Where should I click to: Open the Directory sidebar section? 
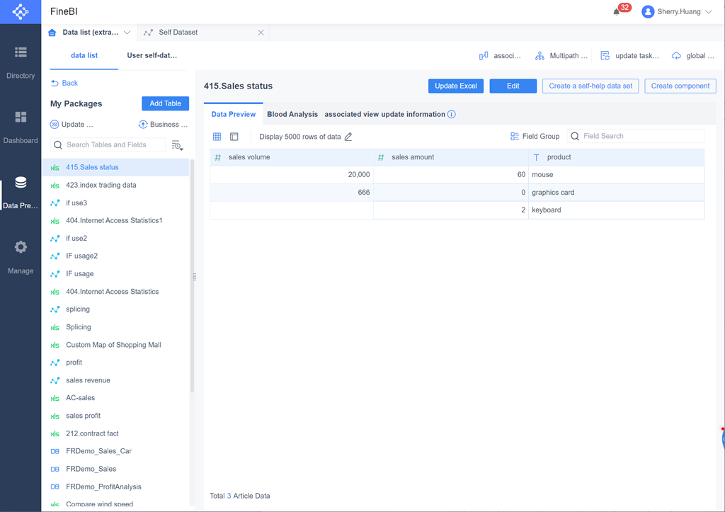[x=21, y=62]
